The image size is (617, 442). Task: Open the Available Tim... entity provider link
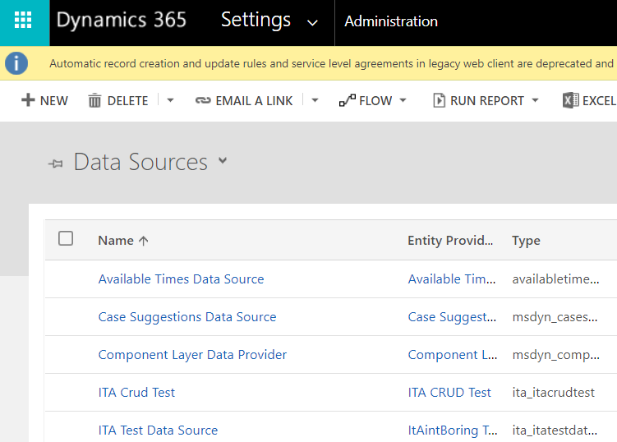(x=452, y=279)
